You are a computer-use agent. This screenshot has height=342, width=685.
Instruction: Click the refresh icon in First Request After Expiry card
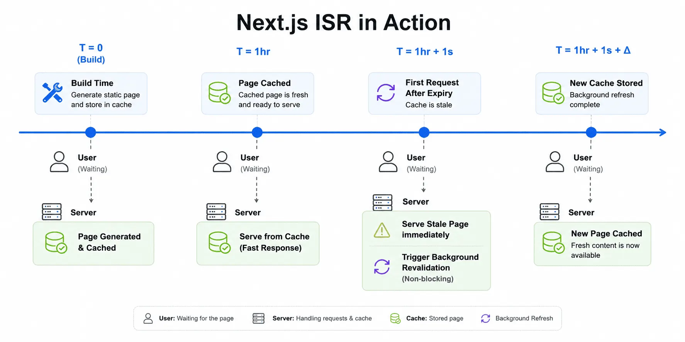pos(386,93)
